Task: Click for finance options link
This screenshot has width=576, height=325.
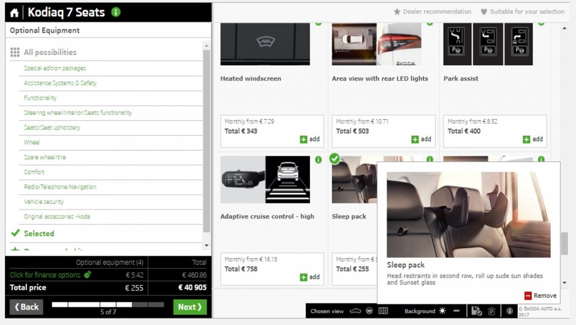Action: [45, 275]
